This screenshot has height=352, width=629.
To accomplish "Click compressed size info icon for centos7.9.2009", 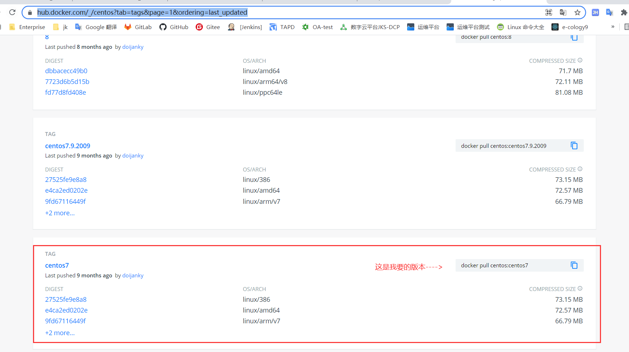I will pos(580,169).
